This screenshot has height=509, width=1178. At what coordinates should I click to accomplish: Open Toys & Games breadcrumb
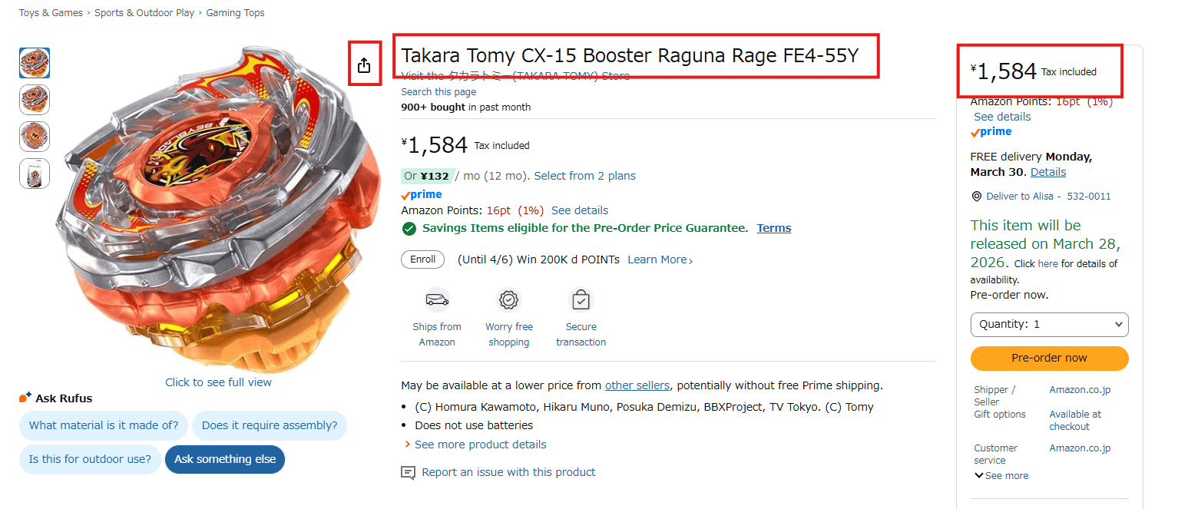point(51,13)
